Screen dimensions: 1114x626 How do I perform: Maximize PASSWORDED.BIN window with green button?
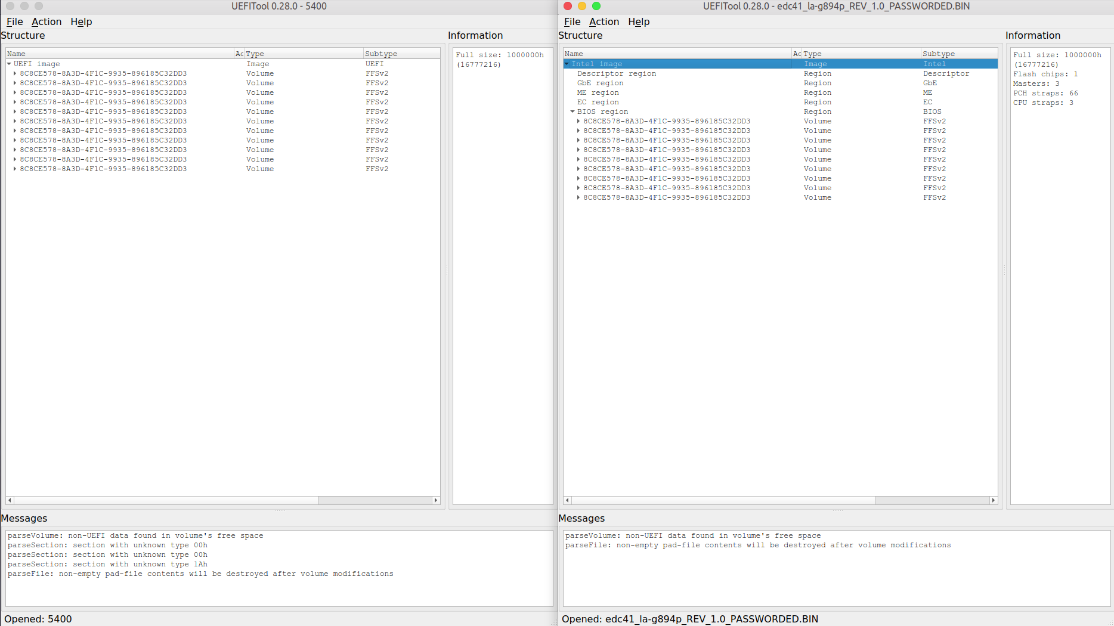[x=596, y=6]
